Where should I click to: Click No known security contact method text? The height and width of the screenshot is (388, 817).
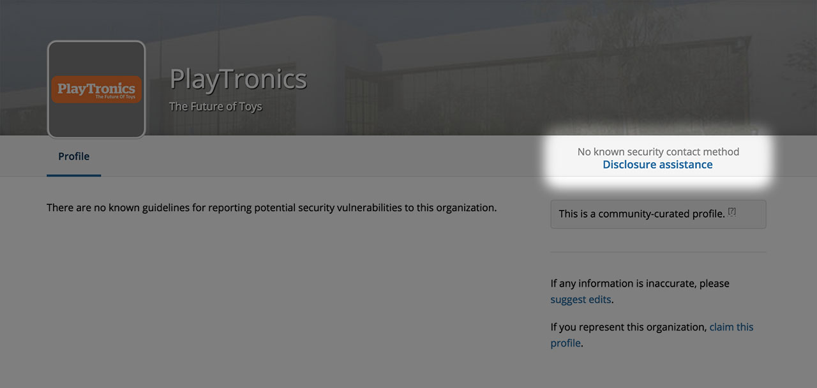(x=658, y=152)
